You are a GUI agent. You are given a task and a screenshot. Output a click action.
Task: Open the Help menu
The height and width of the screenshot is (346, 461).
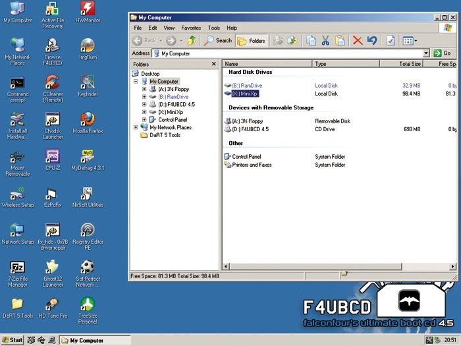(232, 28)
